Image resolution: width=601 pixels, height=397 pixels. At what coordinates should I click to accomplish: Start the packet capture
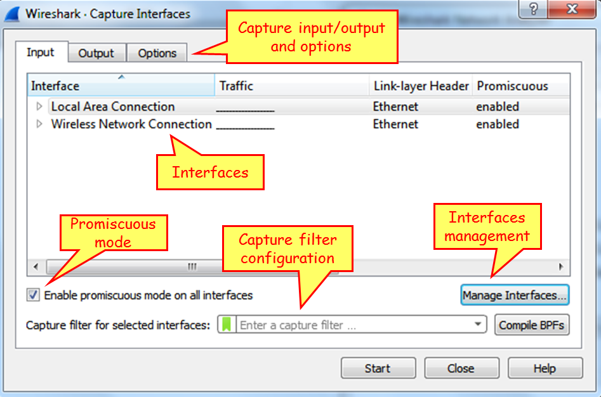(378, 368)
